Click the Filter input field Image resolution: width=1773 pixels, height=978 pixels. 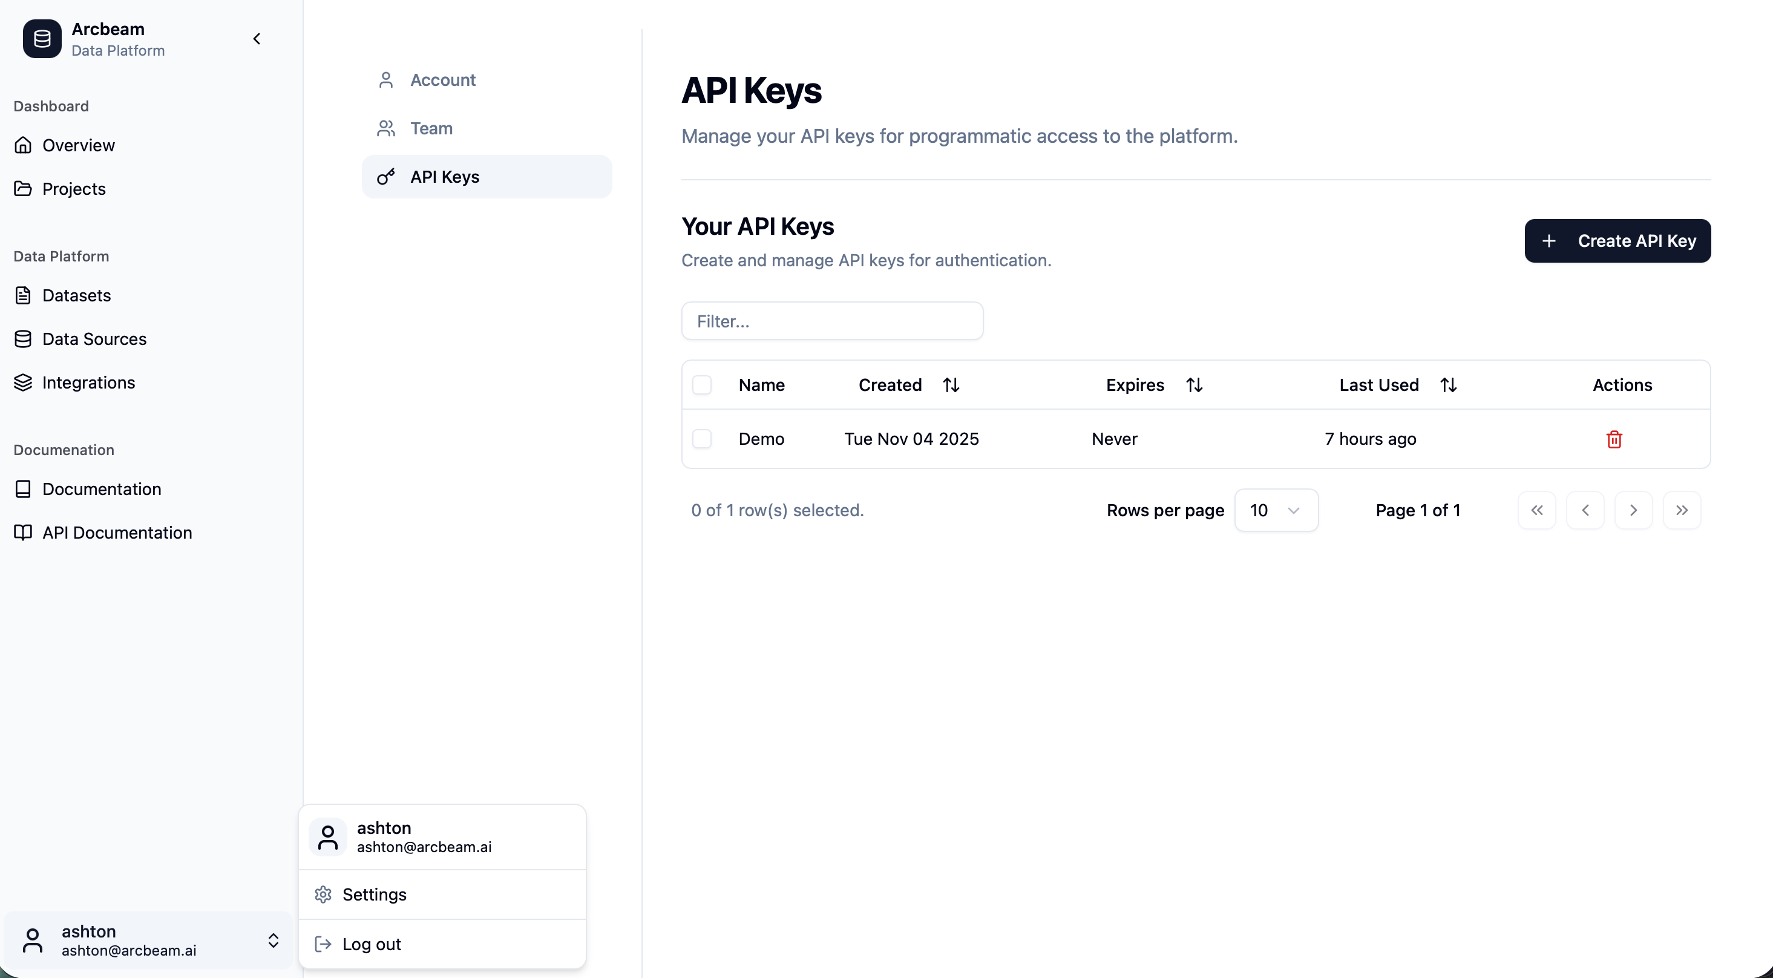point(832,321)
